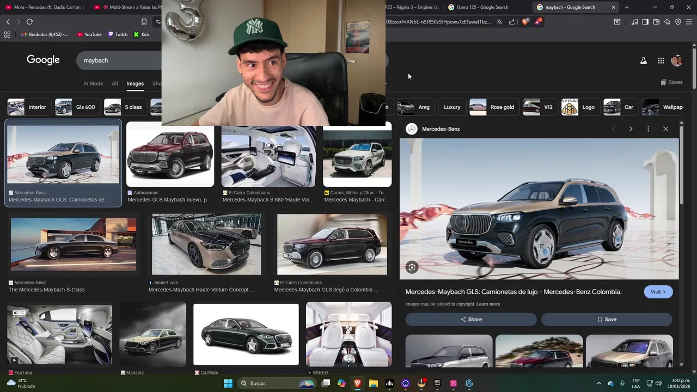Click the share icon in address bar
The width and height of the screenshot is (697, 392).
point(512,22)
